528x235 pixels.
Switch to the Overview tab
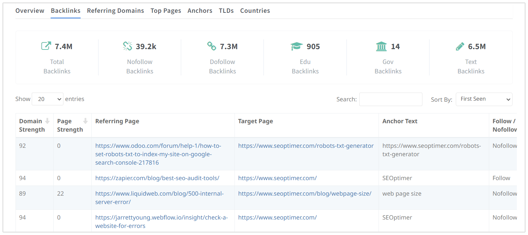click(x=30, y=11)
